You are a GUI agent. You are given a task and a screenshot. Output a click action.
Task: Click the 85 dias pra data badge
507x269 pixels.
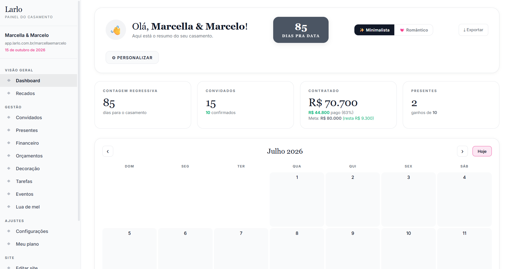coord(301,30)
